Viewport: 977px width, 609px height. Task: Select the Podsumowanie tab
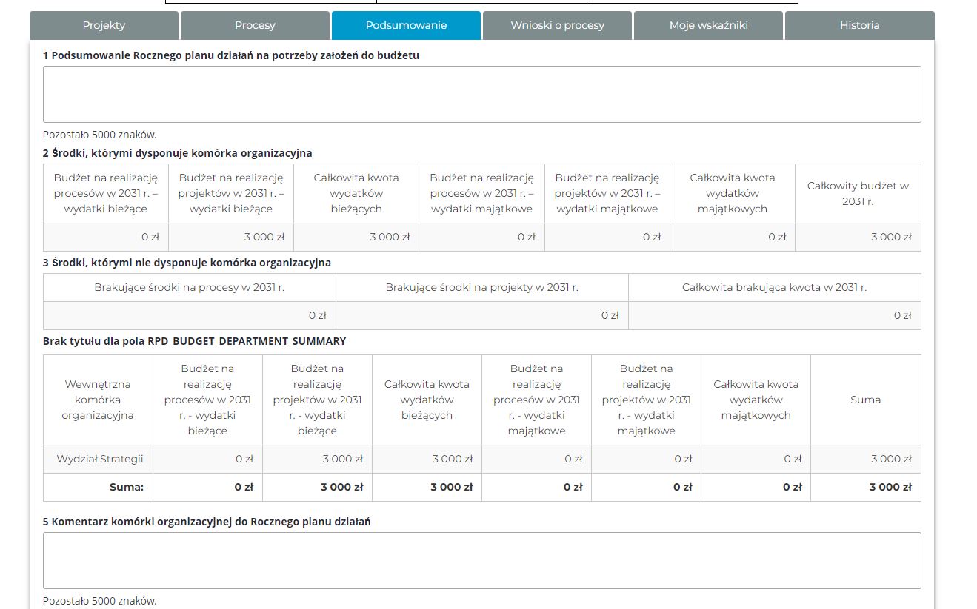[406, 25]
